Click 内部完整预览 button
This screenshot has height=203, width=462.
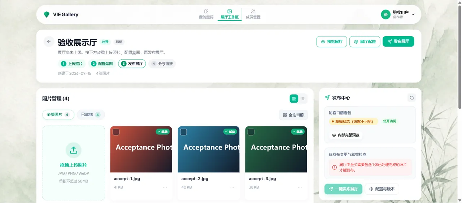[346, 135]
